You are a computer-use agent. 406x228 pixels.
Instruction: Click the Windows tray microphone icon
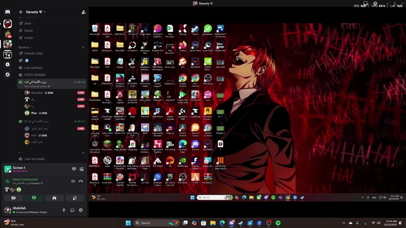(357, 223)
